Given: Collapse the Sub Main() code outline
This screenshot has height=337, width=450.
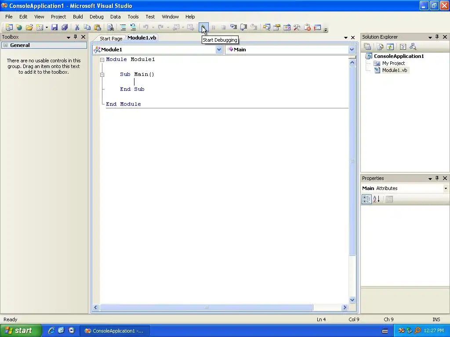Looking at the screenshot, I should [x=102, y=75].
